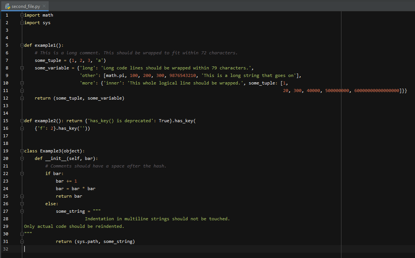Image resolution: width=415 pixels, height=258 pixels.
Task: Collapse the multiline string fold at line 27
Action: (x=22, y=212)
